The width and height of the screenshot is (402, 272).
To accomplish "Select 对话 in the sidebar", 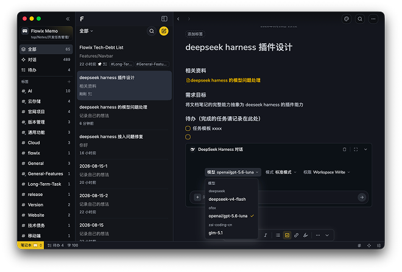I will tap(46, 60).
